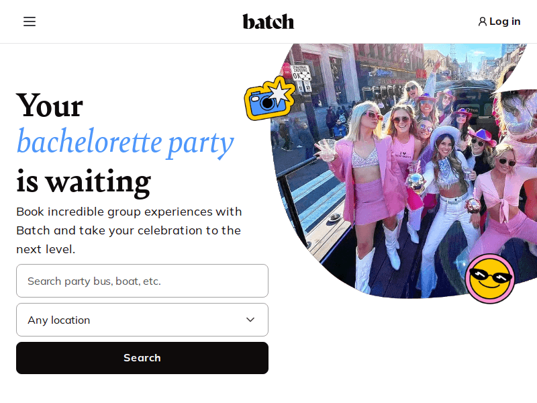Click the white cowboy boots in the photo
This screenshot has width=537, height=403.
pos(365,267)
